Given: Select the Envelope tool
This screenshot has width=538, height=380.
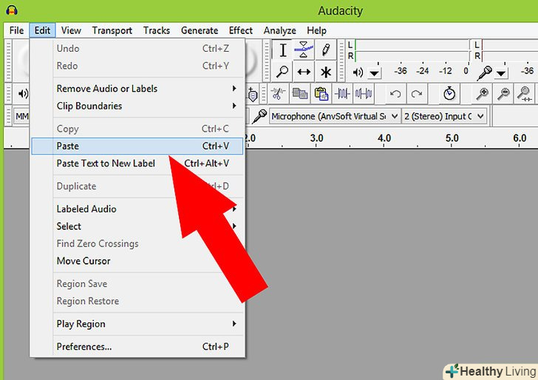Looking at the screenshot, I should coord(304,50).
